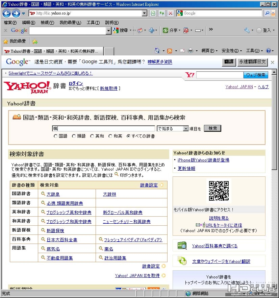Image resolution: width=279 pixels, height=298 pixels.
Task: Open the 編輯(E) menu
Action: pyautogui.click(x=28, y=23)
